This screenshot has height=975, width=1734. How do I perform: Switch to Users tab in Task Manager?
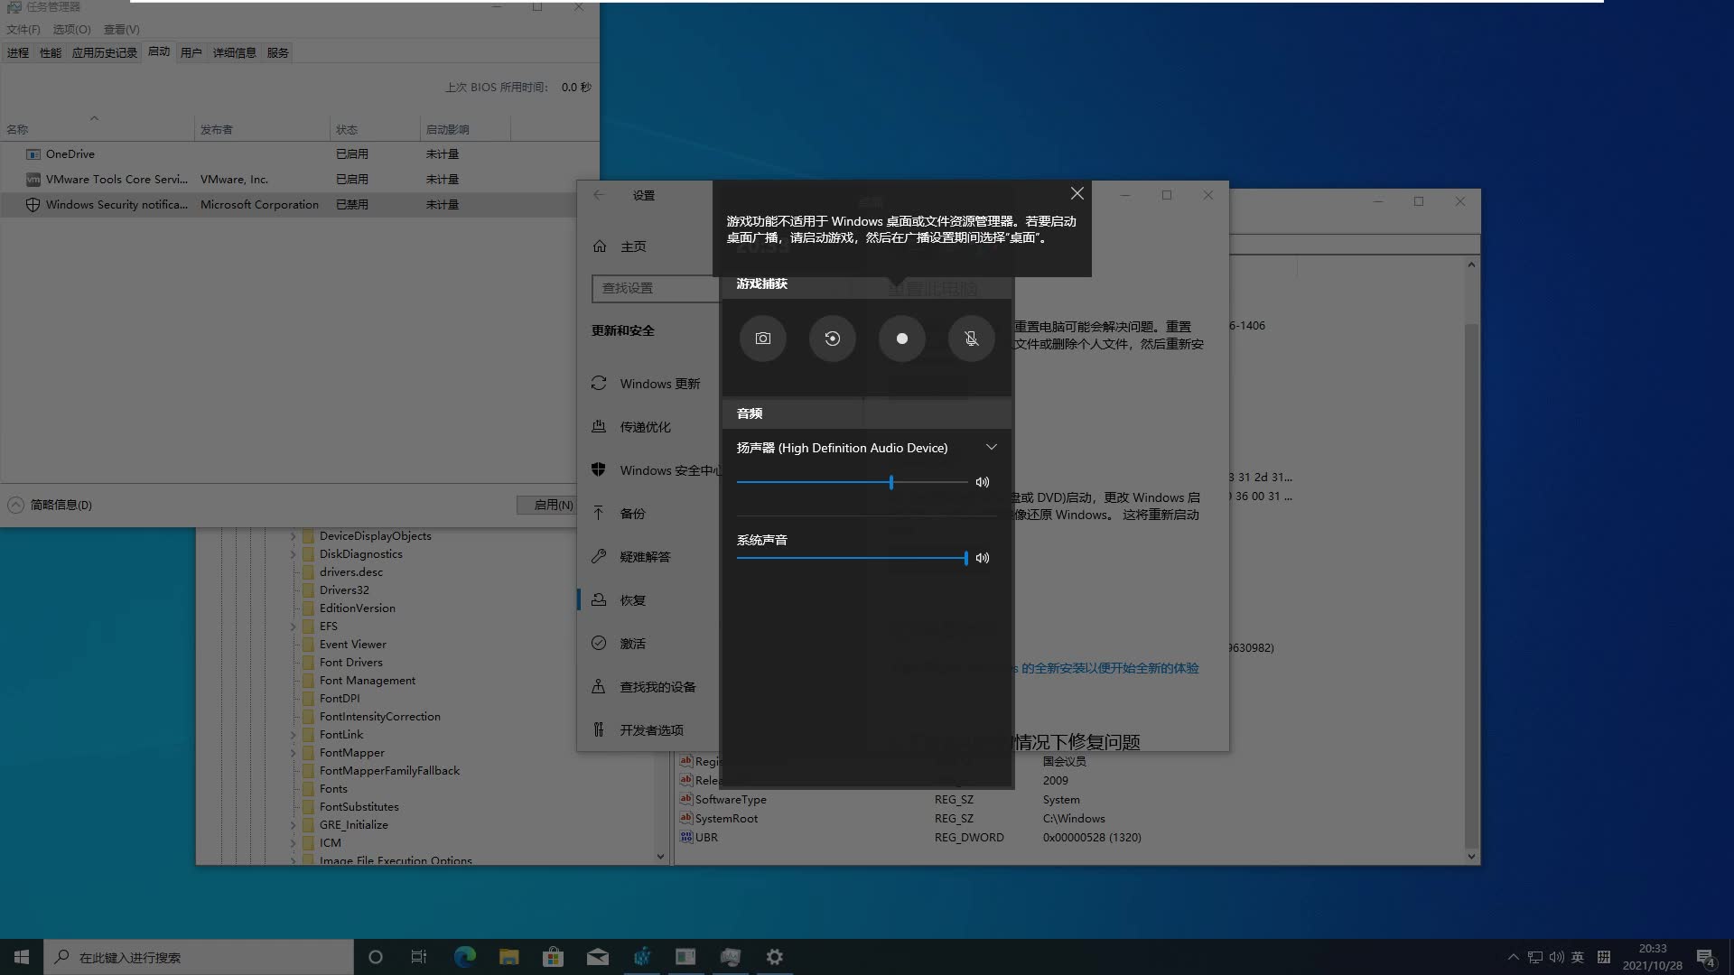coord(191,52)
